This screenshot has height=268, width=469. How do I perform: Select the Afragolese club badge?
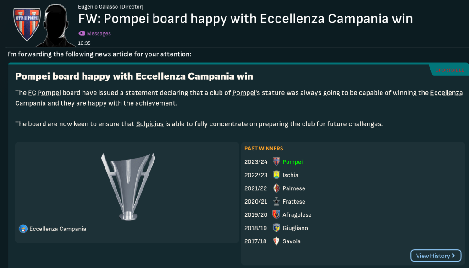(x=276, y=215)
